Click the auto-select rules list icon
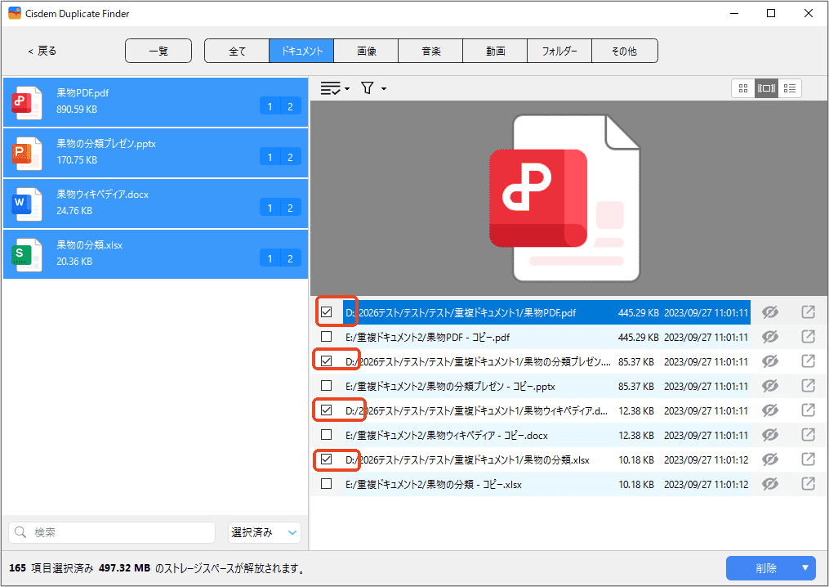 point(331,88)
